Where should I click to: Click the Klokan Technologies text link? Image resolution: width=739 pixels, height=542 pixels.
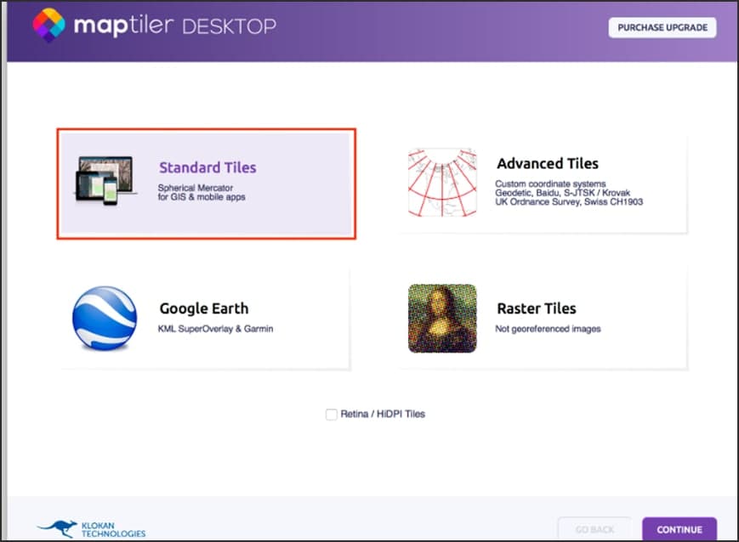(113, 530)
